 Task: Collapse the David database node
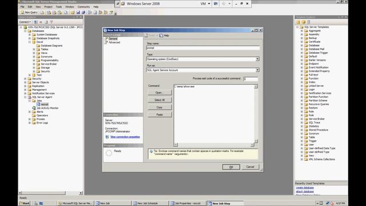[30, 42]
